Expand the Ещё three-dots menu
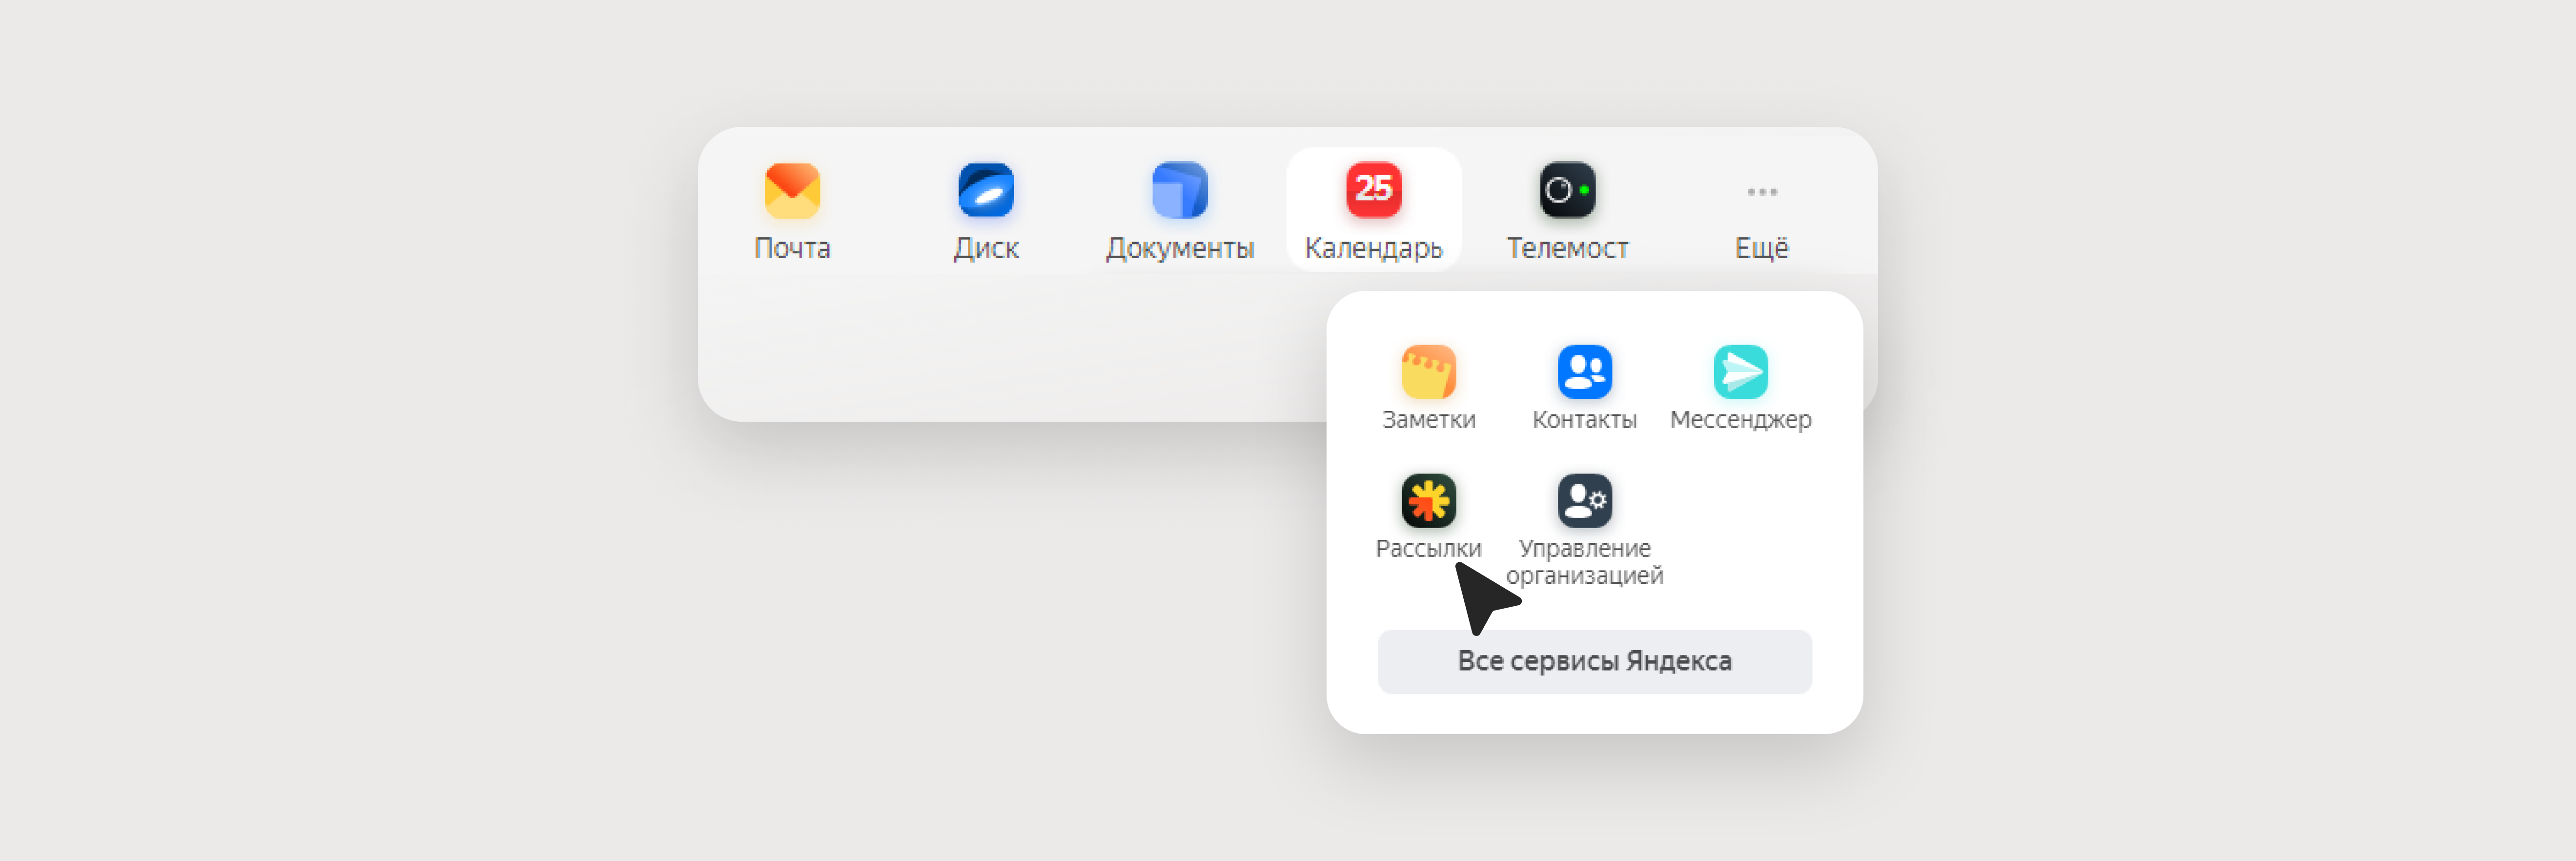The image size is (2576, 861). [1761, 191]
